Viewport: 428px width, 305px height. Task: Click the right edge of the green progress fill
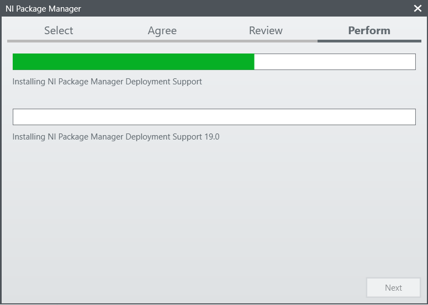pos(252,62)
